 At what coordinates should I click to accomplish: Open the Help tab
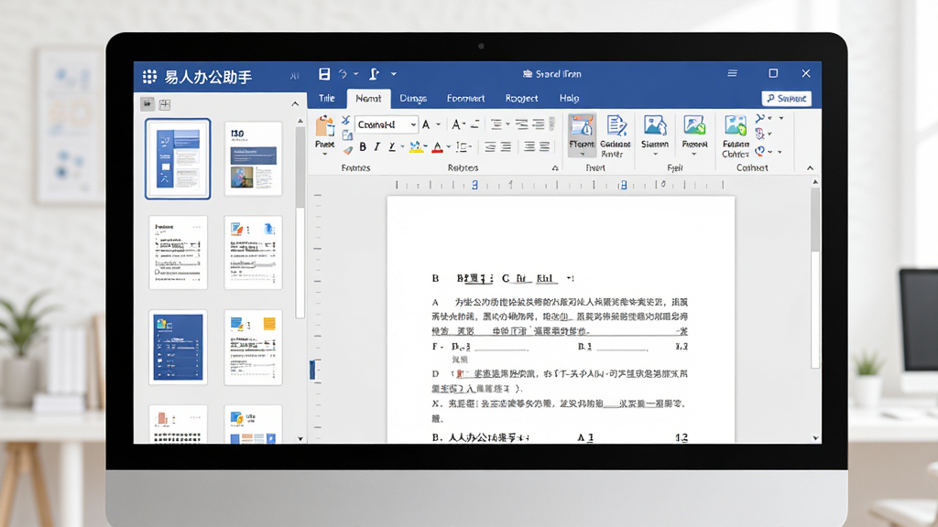coord(569,98)
